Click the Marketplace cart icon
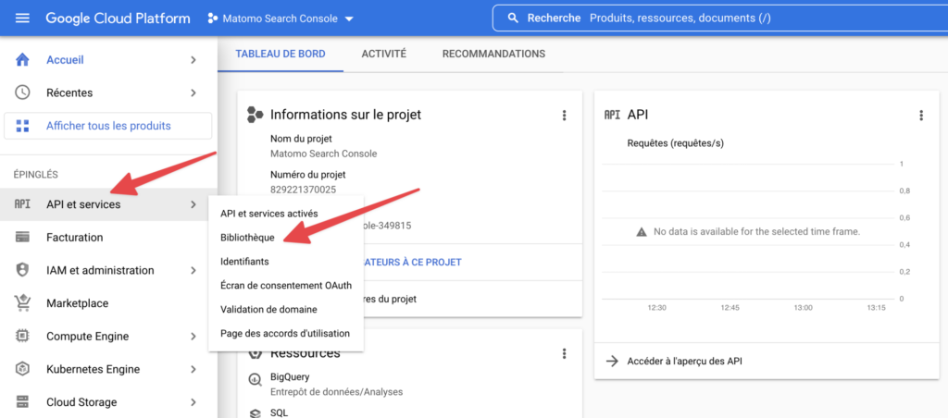This screenshot has height=418, width=948. [x=24, y=303]
